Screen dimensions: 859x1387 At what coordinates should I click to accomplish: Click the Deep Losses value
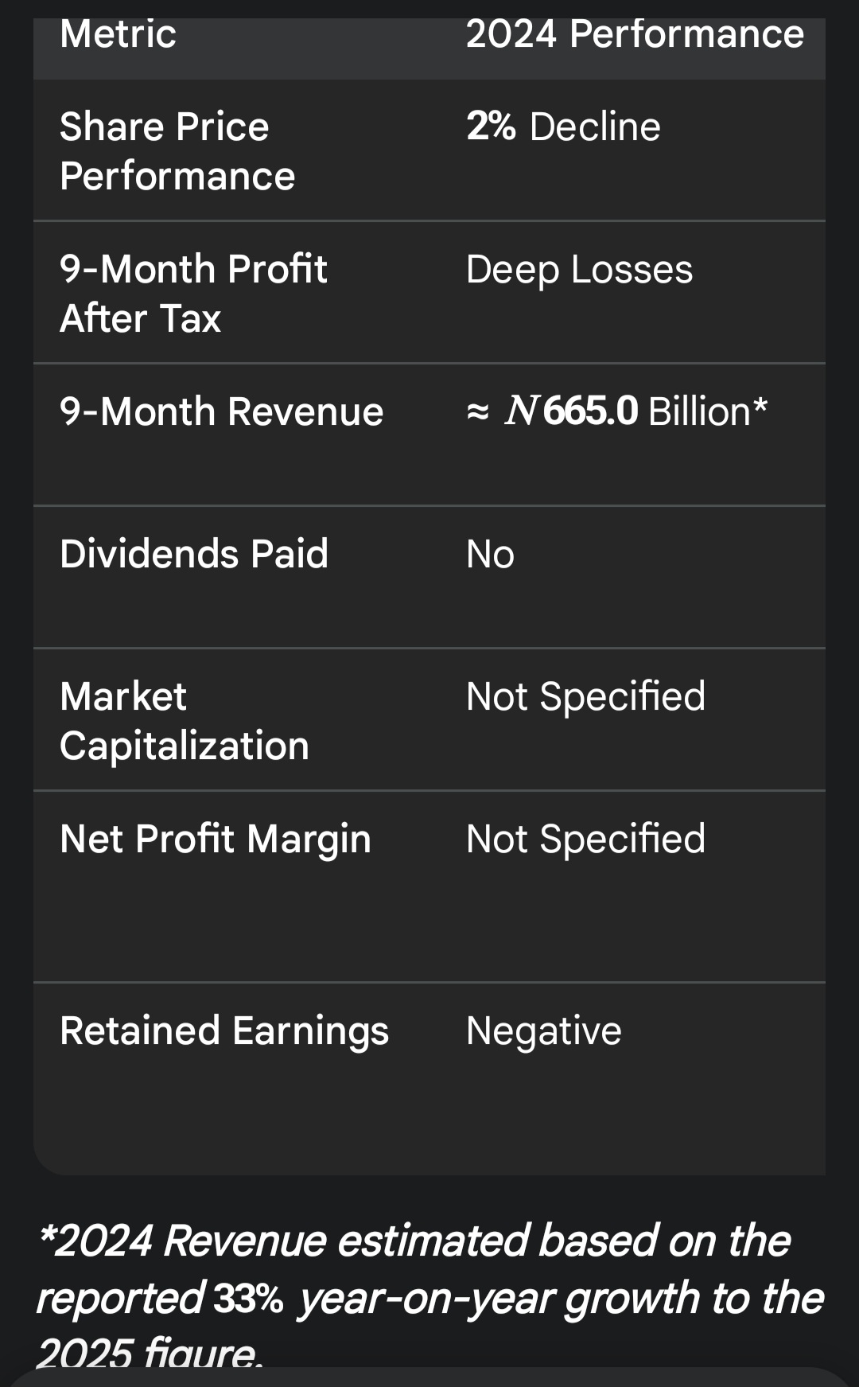579,270
